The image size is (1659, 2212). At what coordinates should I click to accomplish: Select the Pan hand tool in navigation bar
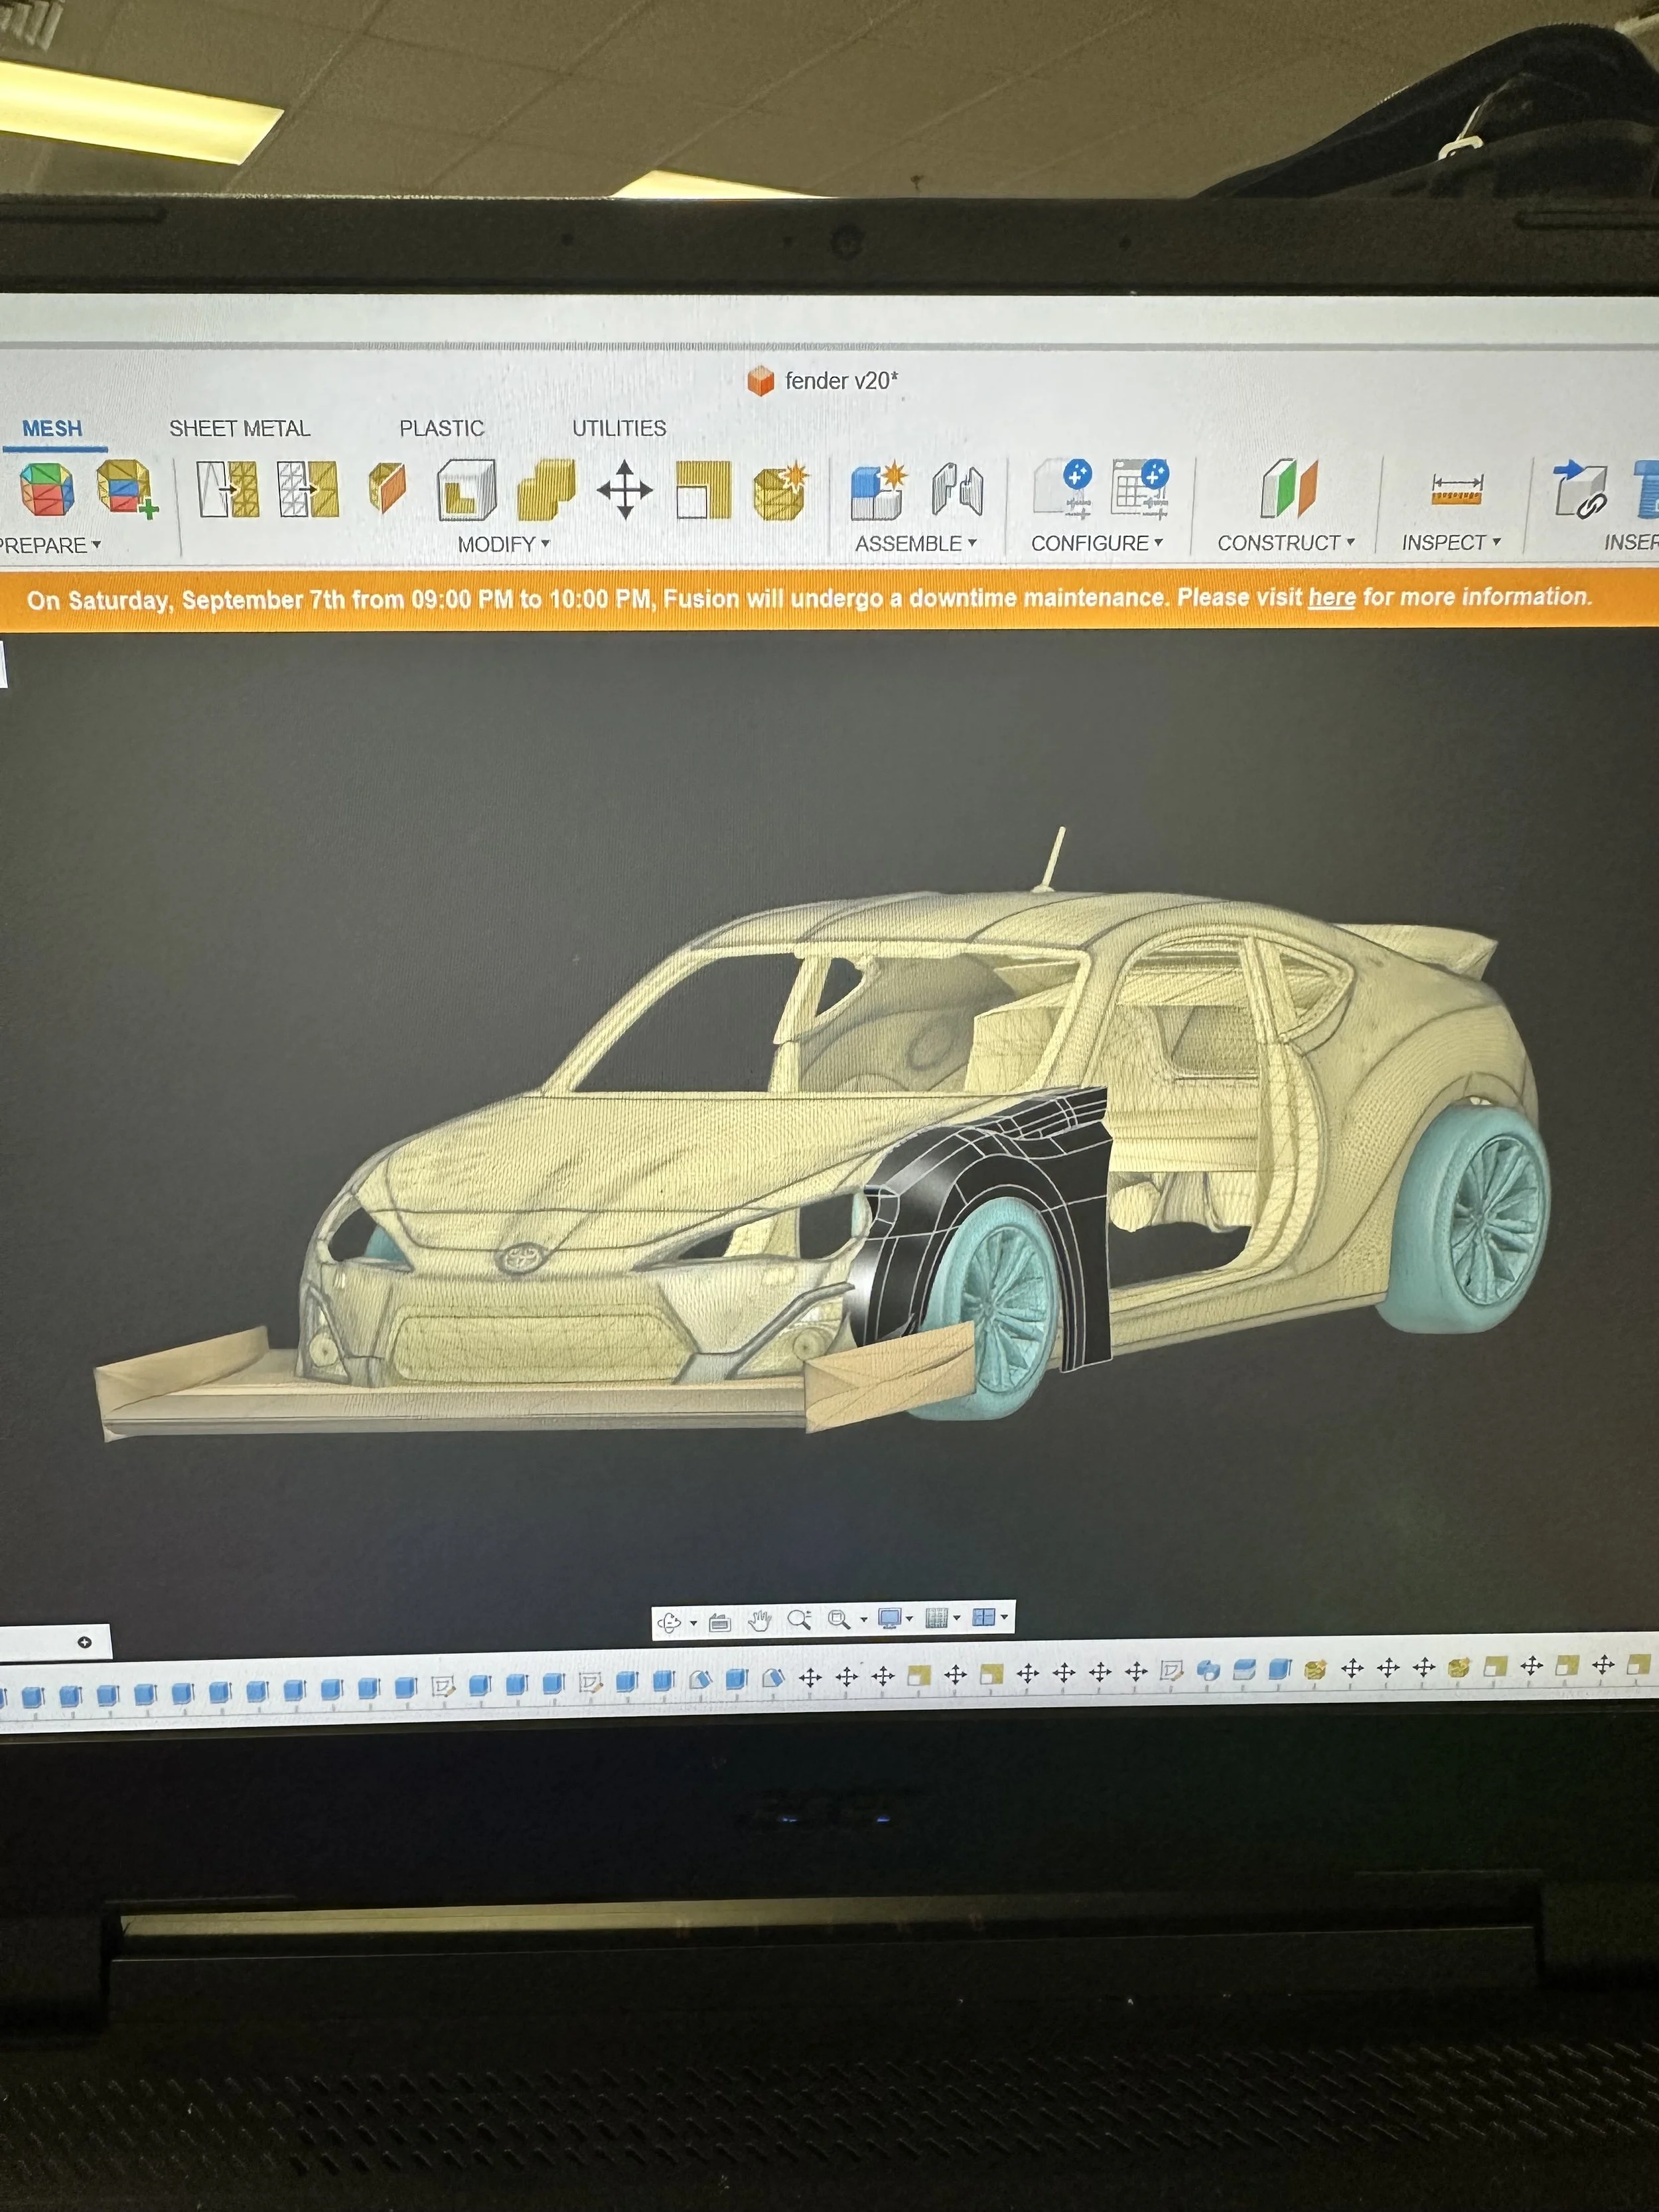pos(759,1620)
